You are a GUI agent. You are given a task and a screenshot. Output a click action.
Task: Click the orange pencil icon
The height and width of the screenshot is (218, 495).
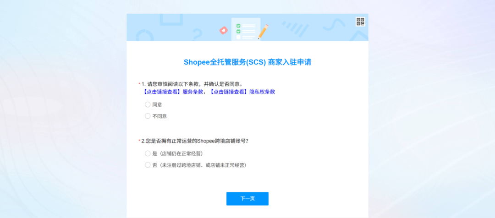coord(263,31)
